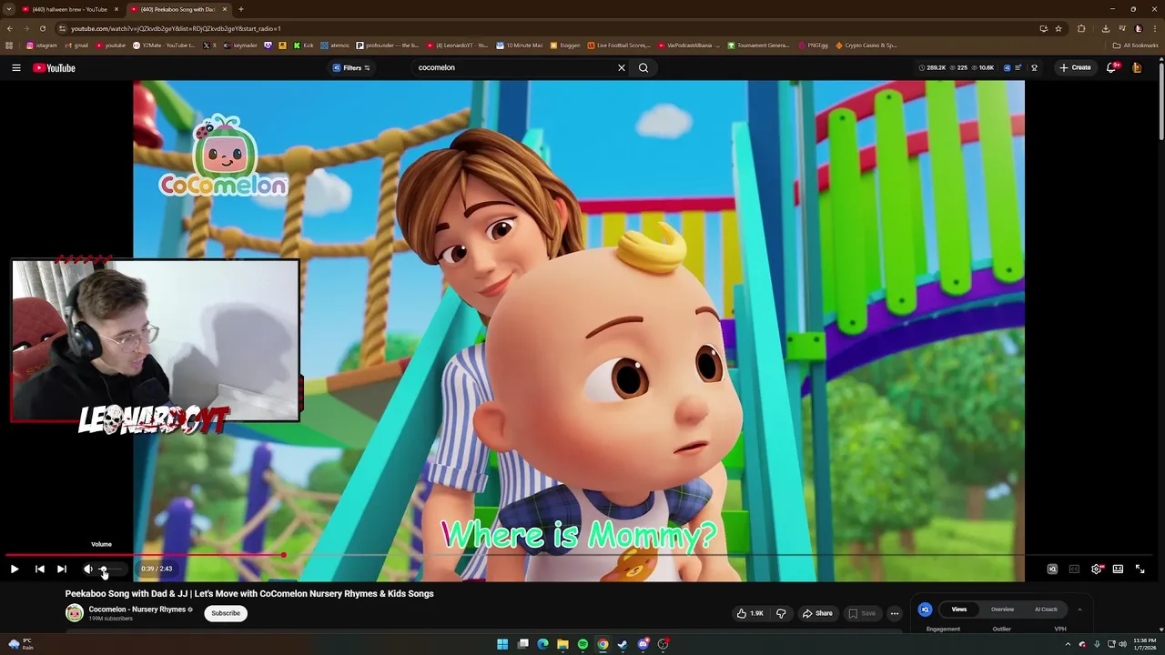1165x655 pixels.
Task: Open the Filters button beside search
Action: (x=351, y=67)
